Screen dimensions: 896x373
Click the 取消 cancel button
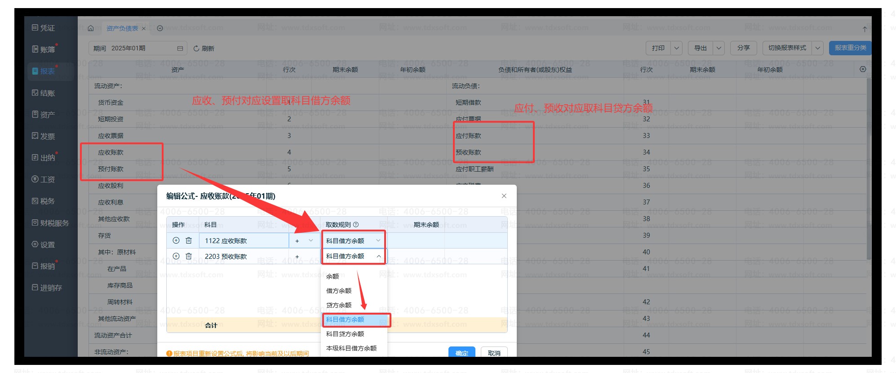point(494,353)
